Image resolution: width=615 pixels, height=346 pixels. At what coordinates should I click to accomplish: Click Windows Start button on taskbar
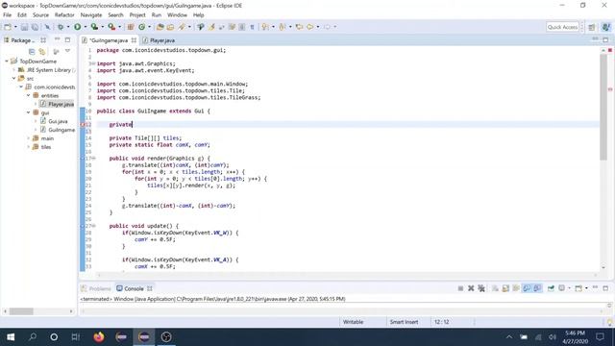coord(11,337)
